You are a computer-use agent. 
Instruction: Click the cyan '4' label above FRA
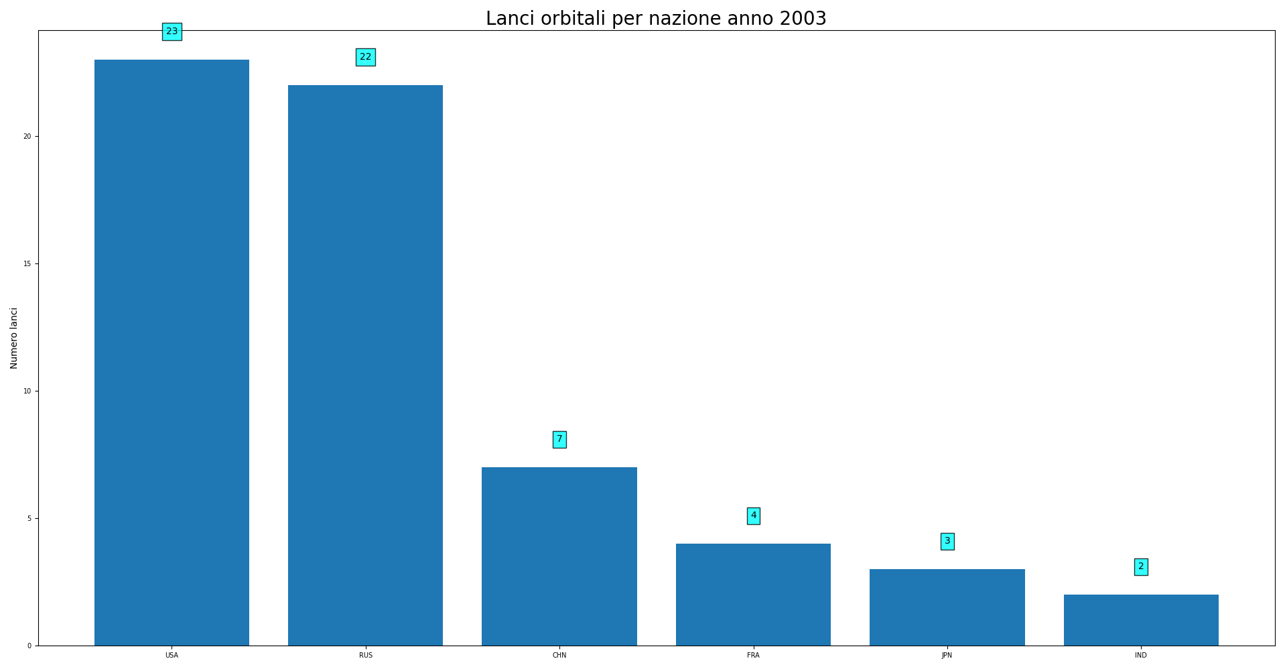click(x=753, y=515)
